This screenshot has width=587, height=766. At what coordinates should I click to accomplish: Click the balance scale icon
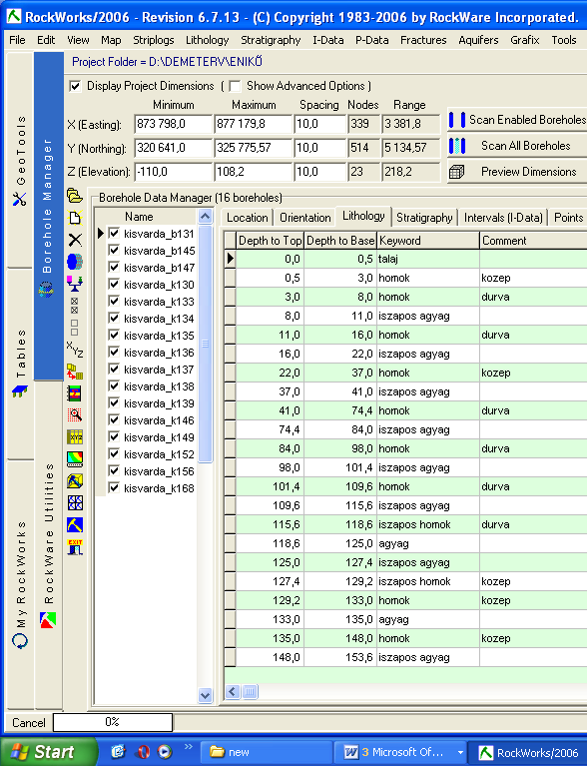click(75, 284)
